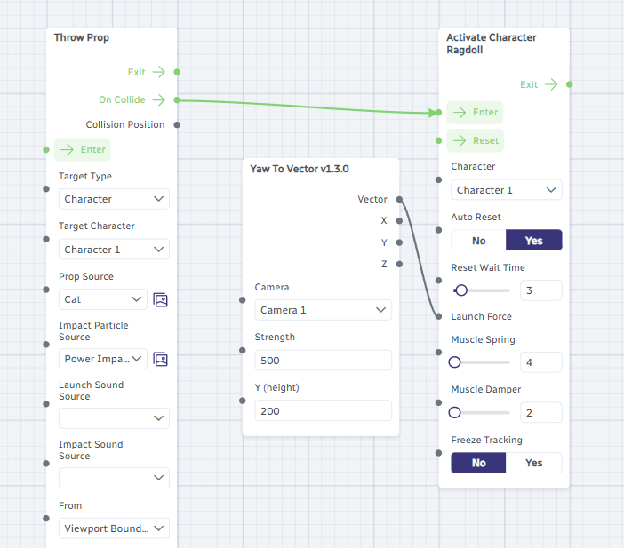The image size is (624, 548).
Task: Click Collision Position output port
Action: click(x=177, y=125)
